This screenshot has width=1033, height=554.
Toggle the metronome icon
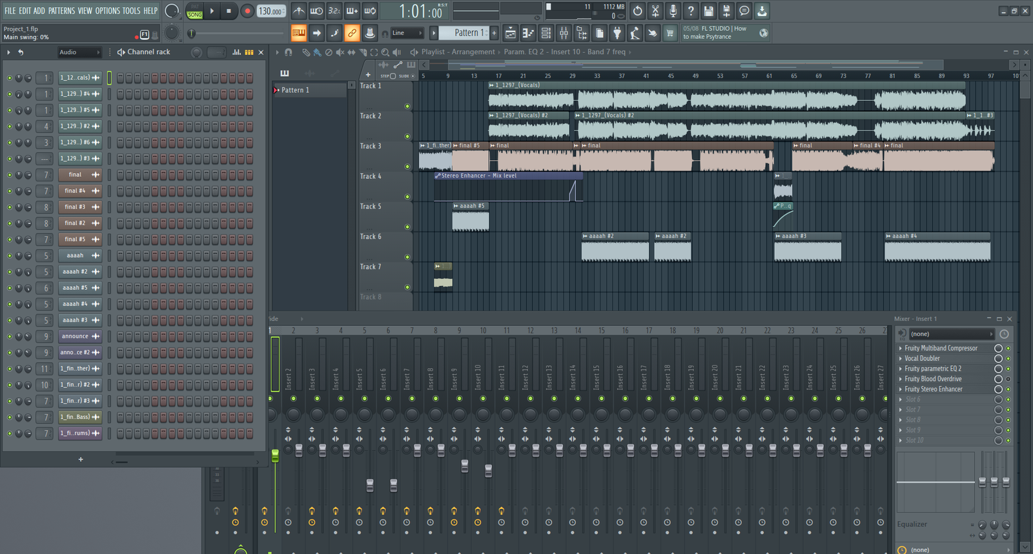(x=298, y=11)
